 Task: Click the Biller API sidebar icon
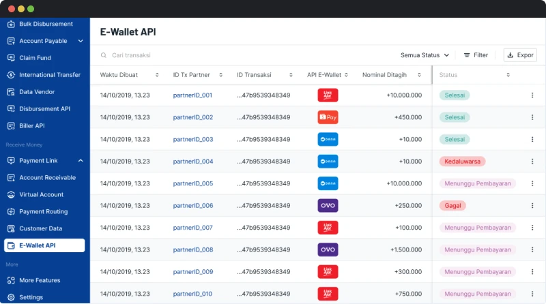pos(11,126)
